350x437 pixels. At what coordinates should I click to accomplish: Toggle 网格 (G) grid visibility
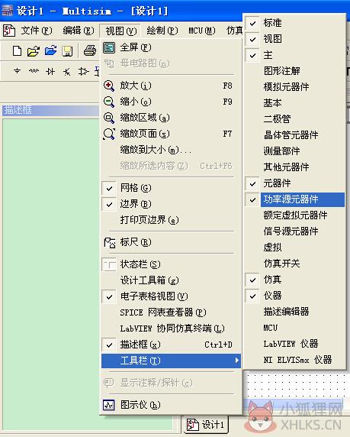point(170,188)
